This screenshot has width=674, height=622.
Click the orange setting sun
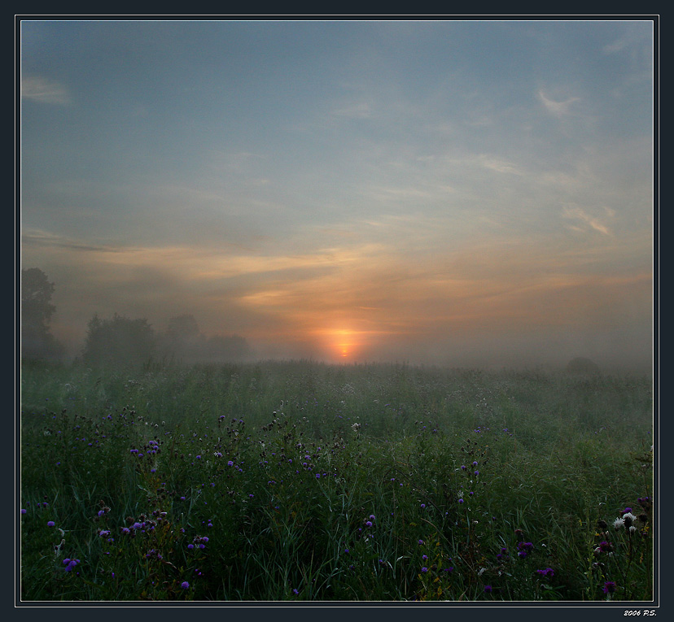coord(344,342)
